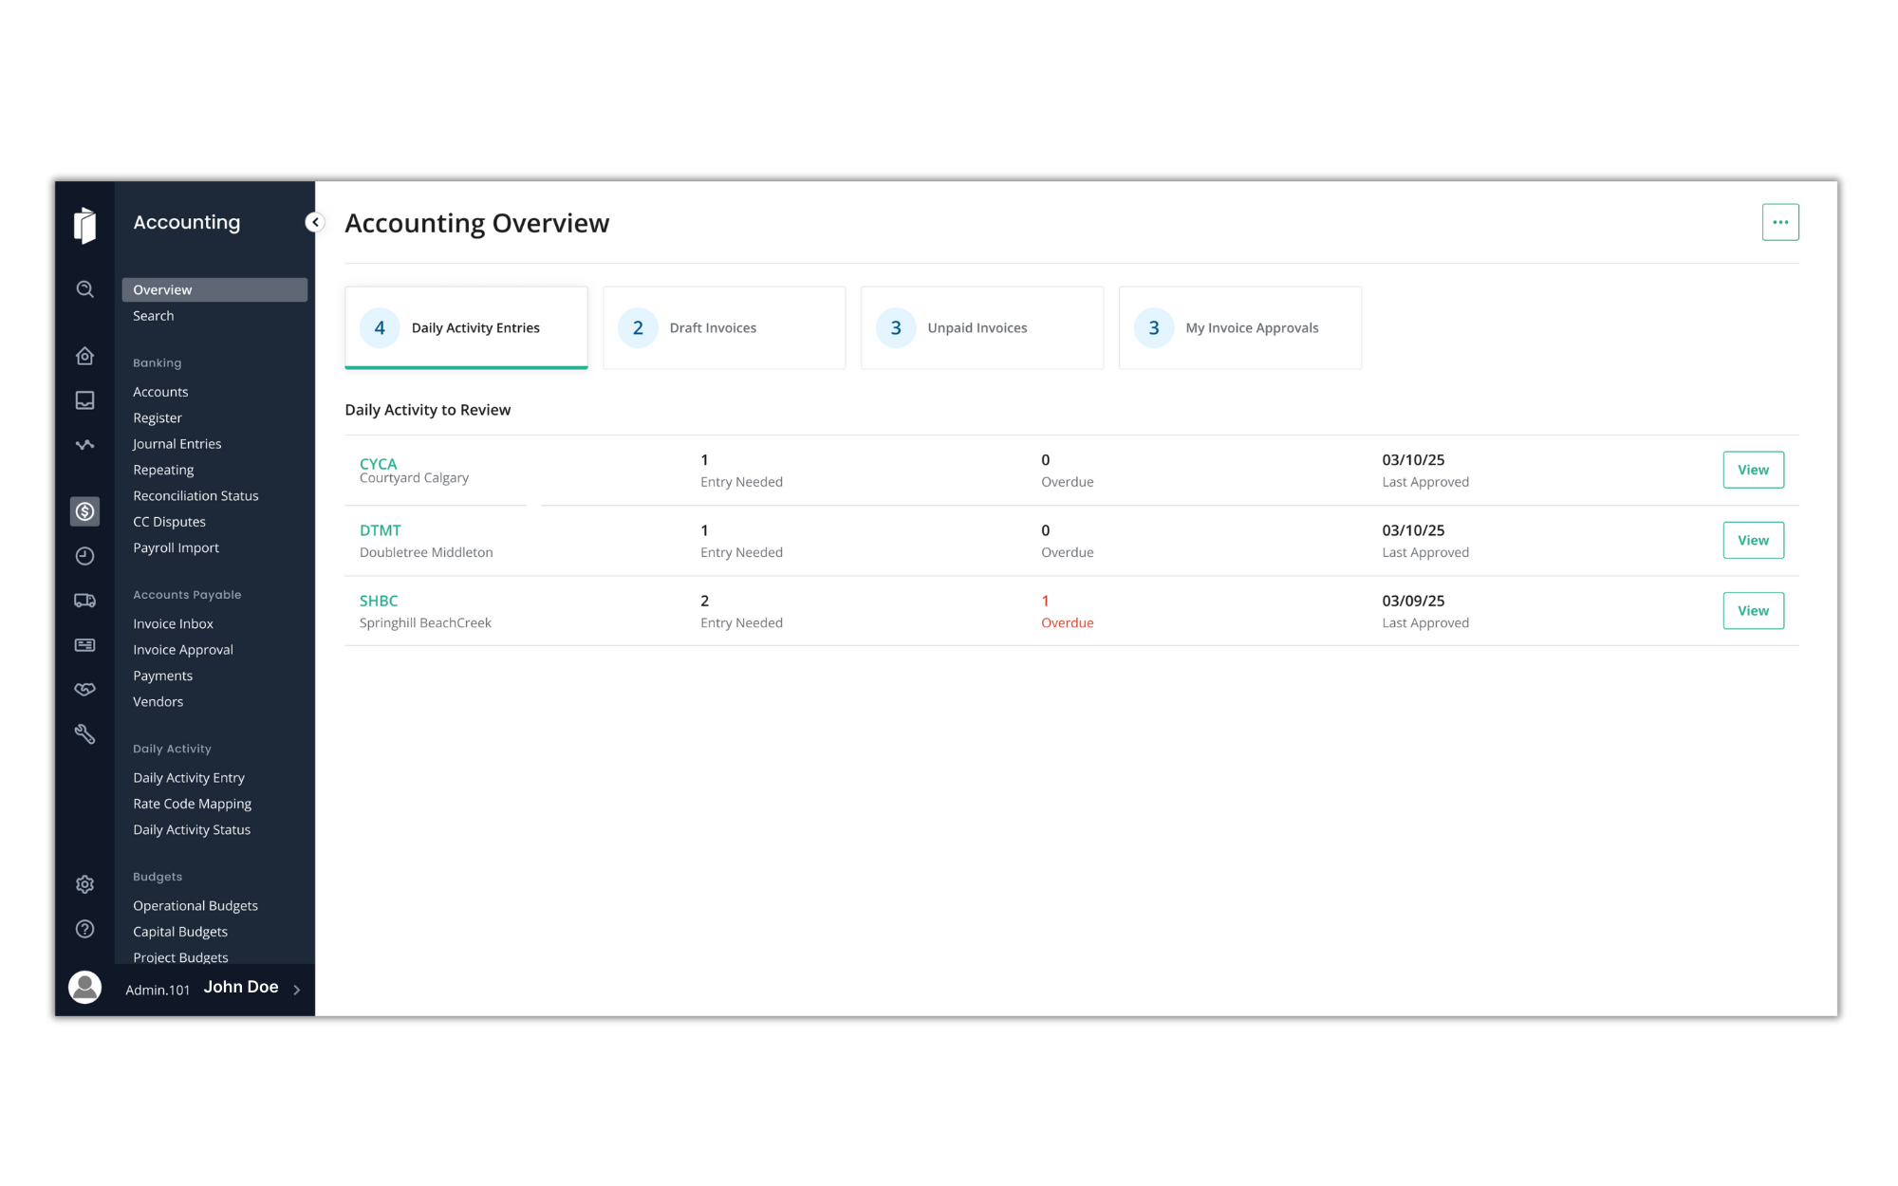Open the delivery truck icon in rail

[x=84, y=601]
